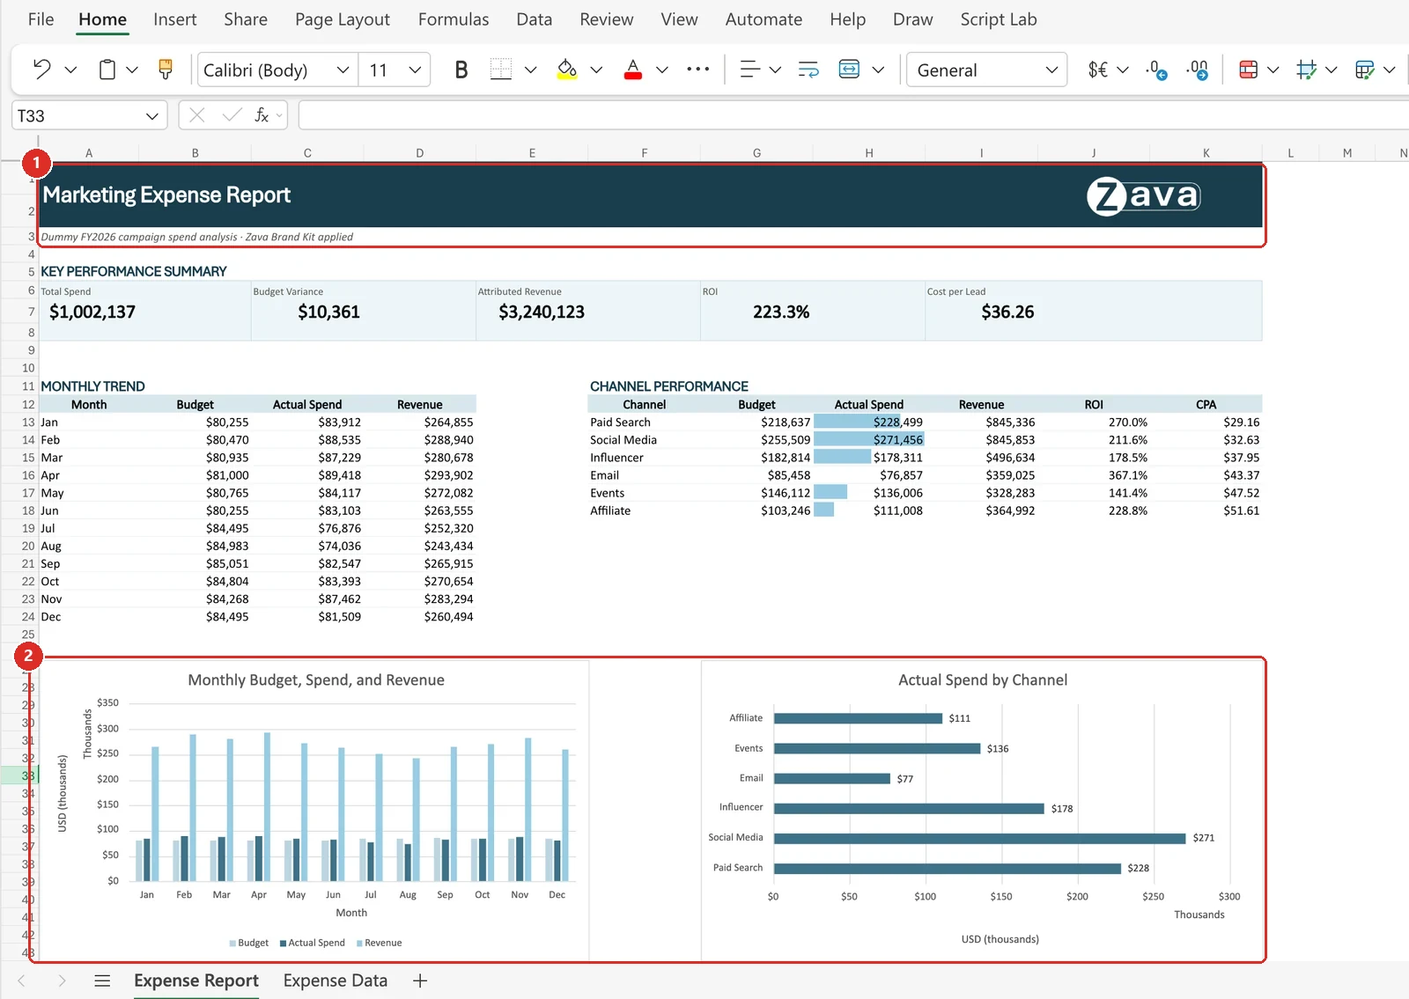Viewport: 1409px width, 999px height.
Task: Click the formula bar confirm checkmark
Action: 232,115
